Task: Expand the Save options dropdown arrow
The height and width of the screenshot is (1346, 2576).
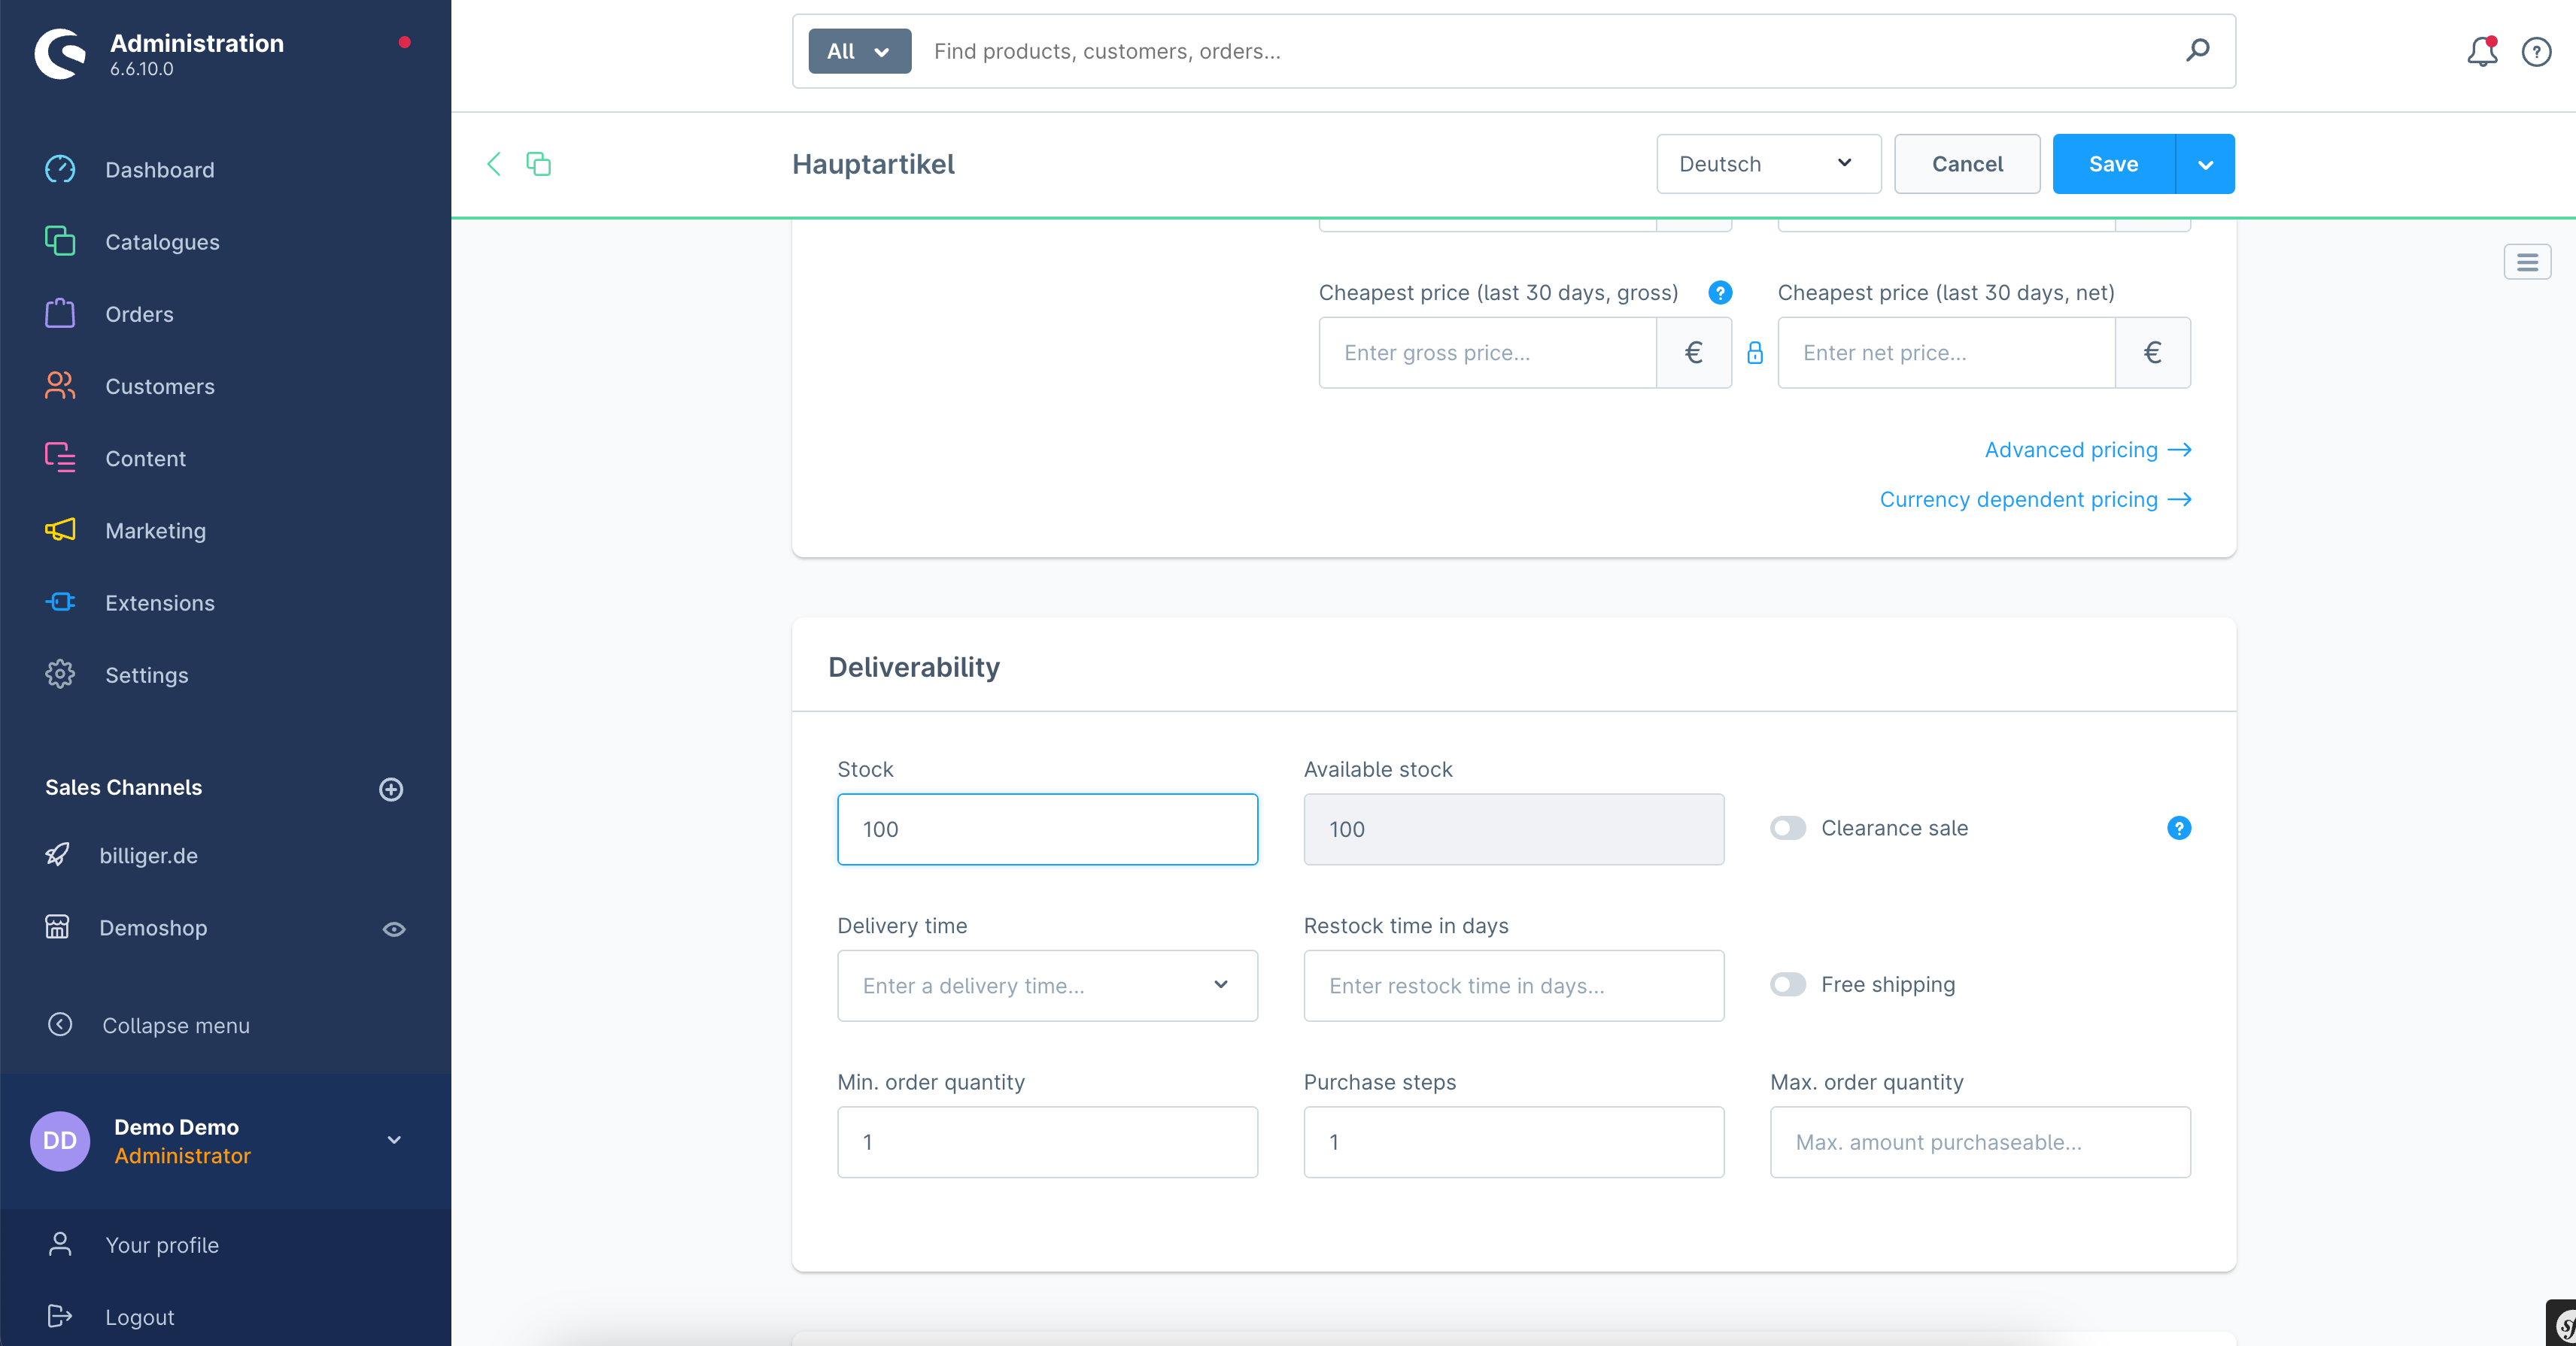Action: 2205,164
